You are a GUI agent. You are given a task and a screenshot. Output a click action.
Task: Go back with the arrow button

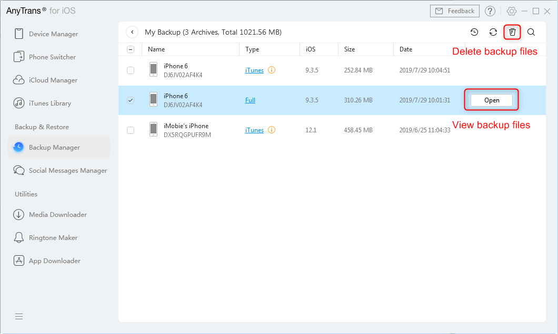(x=132, y=32)
